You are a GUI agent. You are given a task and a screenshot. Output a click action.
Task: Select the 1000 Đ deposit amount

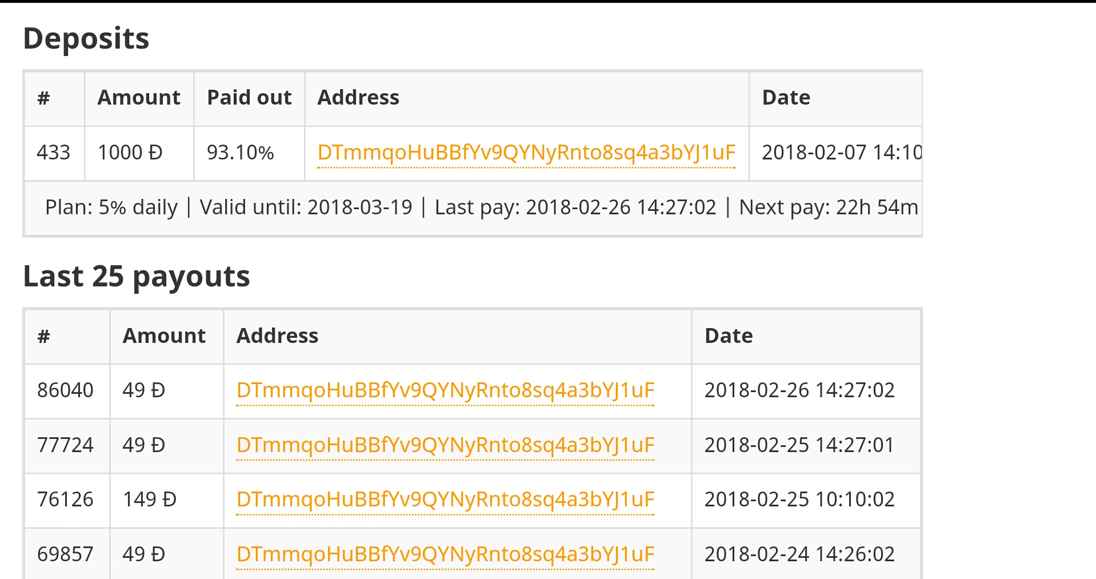coord(139,153)
